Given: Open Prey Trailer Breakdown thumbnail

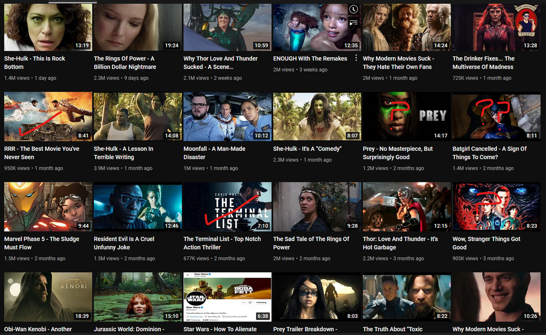Looking at the screenshot, I should (317, 297).
